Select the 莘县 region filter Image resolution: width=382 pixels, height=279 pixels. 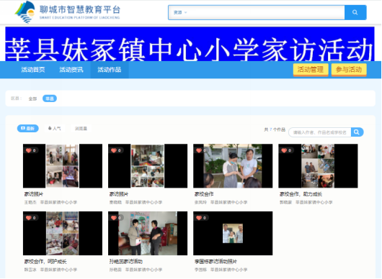point(50,99)
